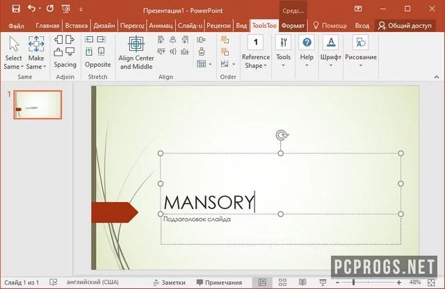Open the Файл menu
Viewport: 445px width, 289px height.
16,26
